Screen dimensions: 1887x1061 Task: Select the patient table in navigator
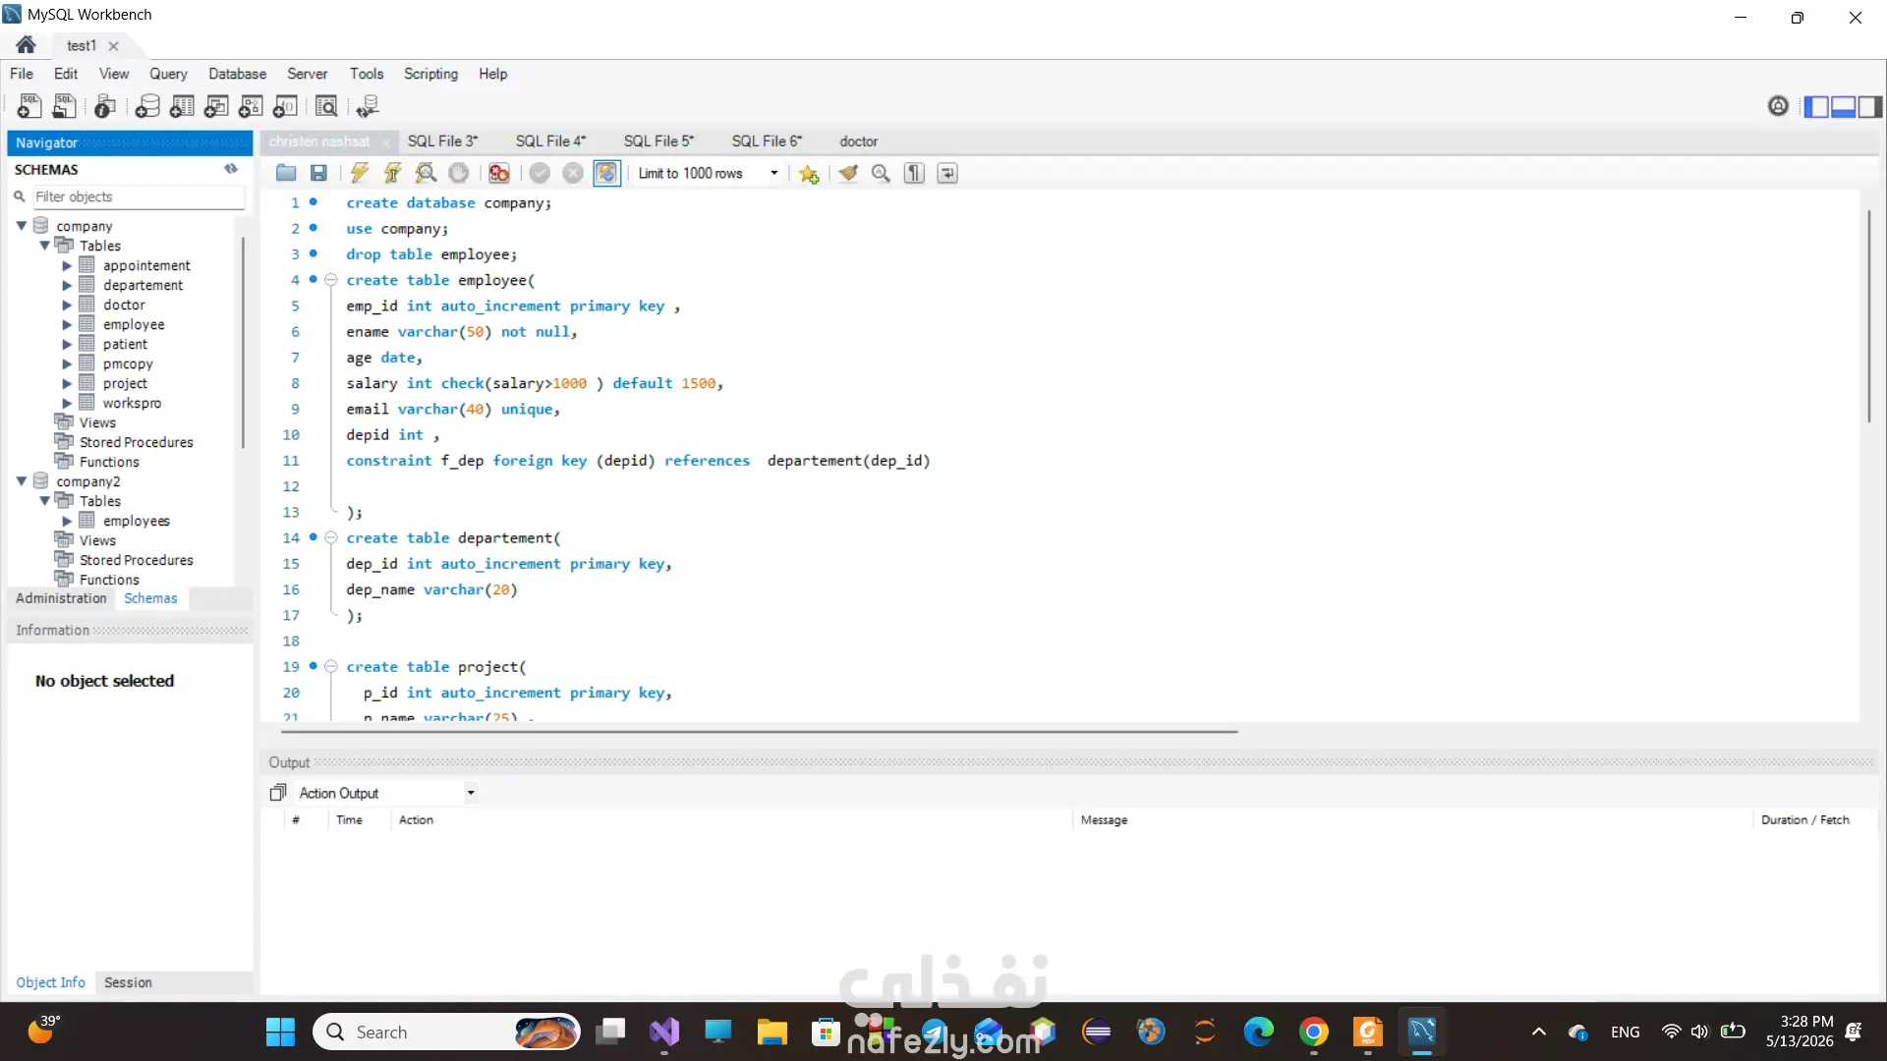tap(125, 345)
